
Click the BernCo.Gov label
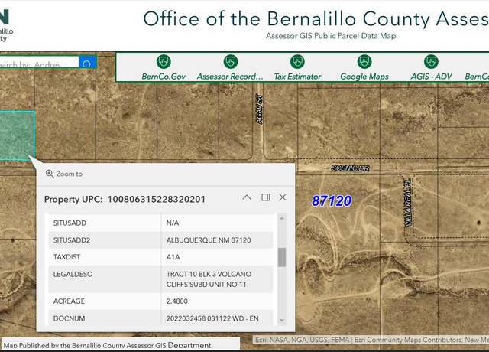pyautogui.click(x=164, y=77)
